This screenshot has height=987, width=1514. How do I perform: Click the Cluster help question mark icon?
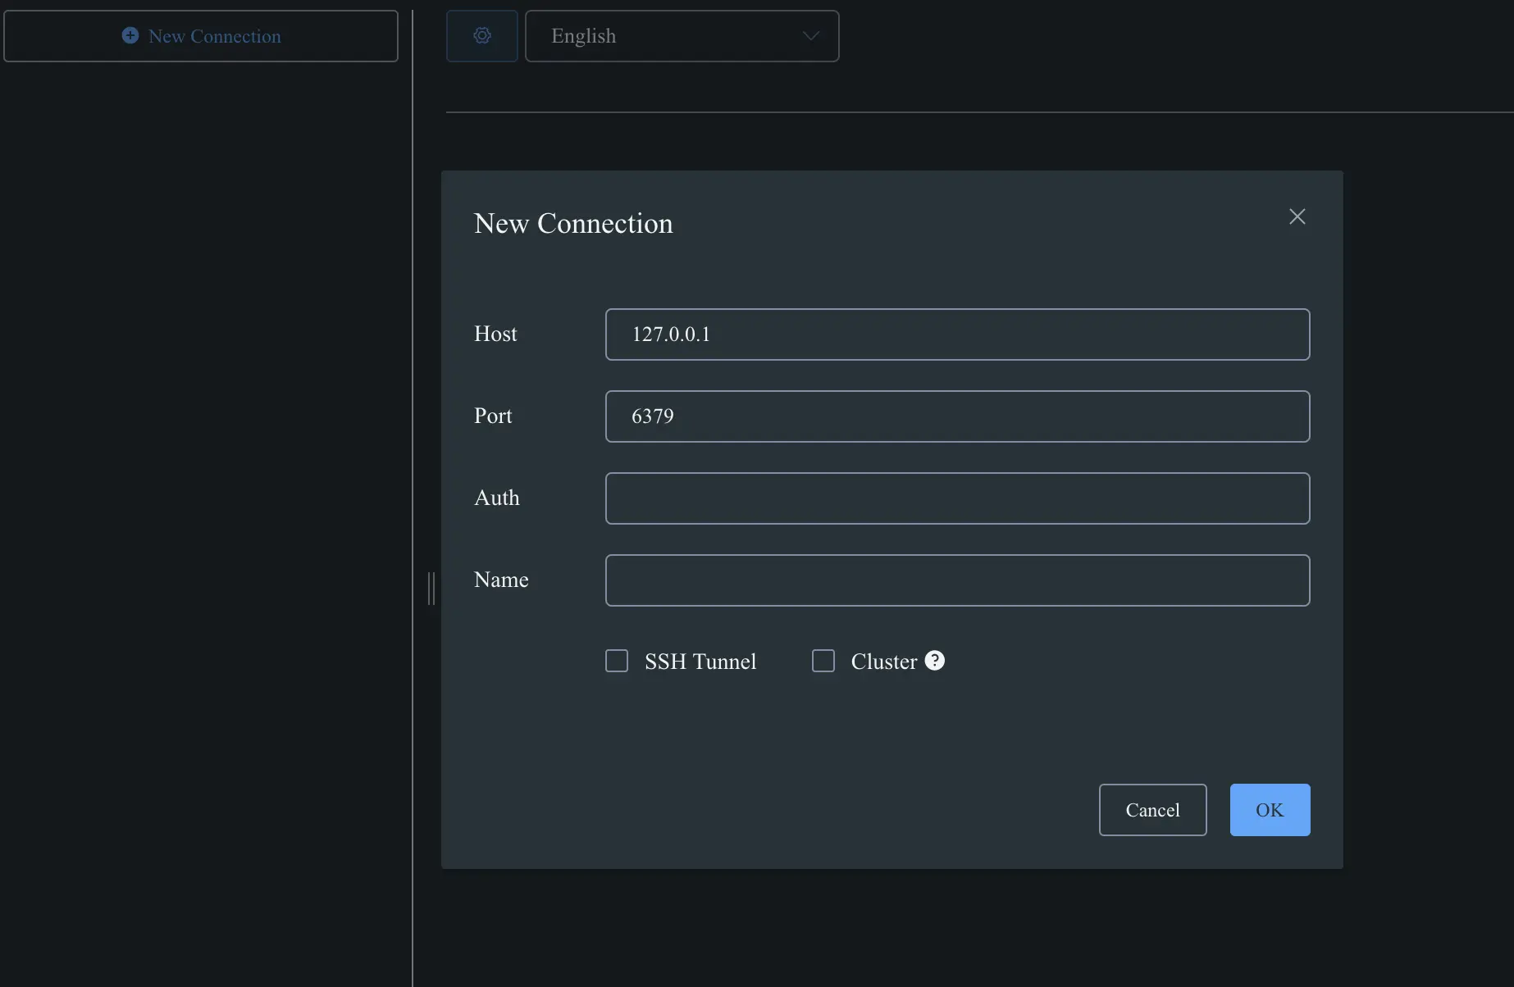pyautogui.click(x=934, y=661)
